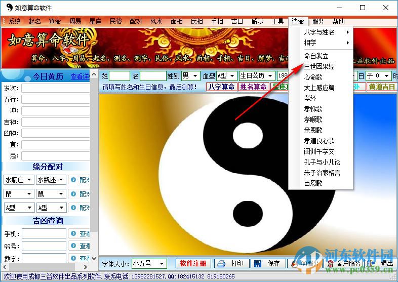This screenshot has width=398, height=282.
Task: Click 配对 button in the 鼠 row
Action: pyautogui.click(x=79, y=194)
